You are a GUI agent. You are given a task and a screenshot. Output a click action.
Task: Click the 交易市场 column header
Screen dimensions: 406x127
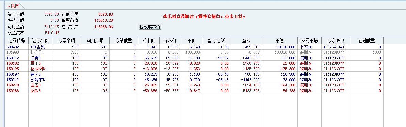[310, 41]
